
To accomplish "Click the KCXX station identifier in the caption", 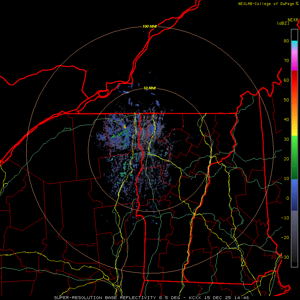I will [195, 298].
